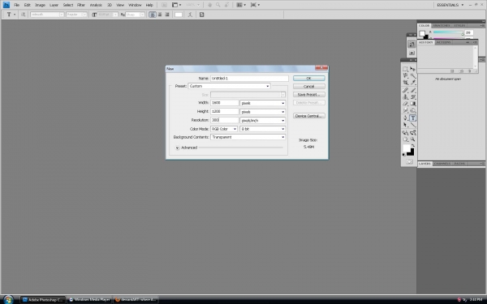Click the text color swatch in options bar
Image resolution: width=487 pixels, height=304 pixels.
[x=179, y=15]
